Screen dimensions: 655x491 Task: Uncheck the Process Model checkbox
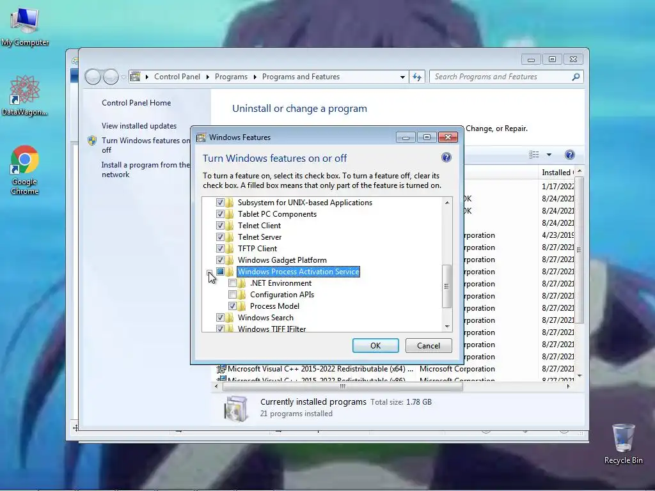coord(232,306)
